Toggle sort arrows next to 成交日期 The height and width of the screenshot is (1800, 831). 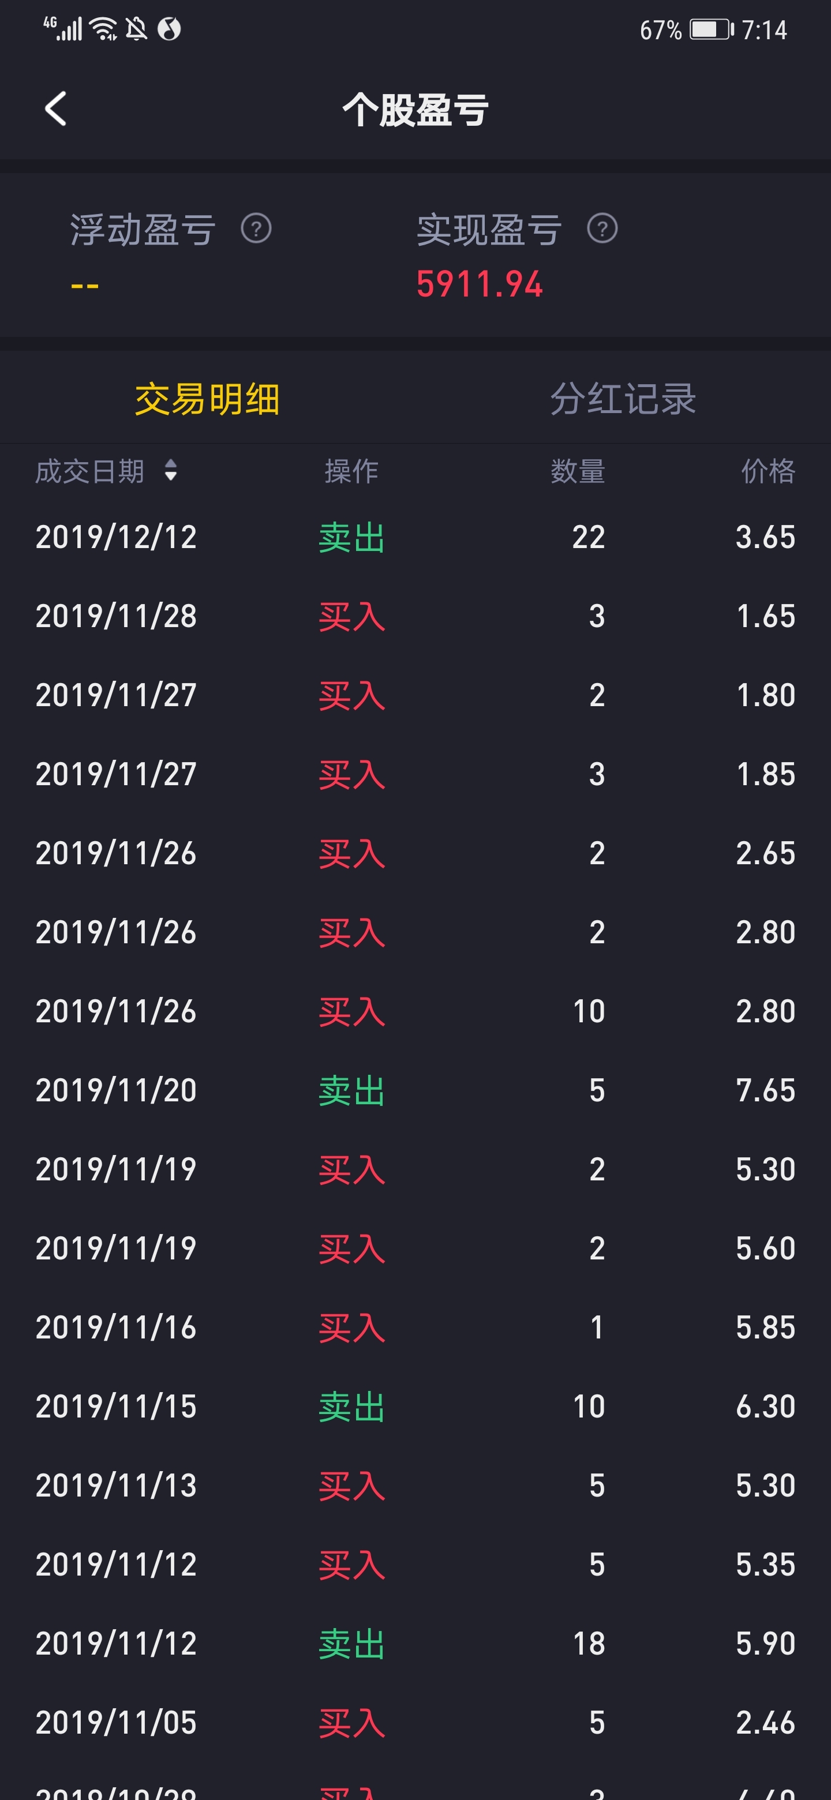(x=171, y=470)
